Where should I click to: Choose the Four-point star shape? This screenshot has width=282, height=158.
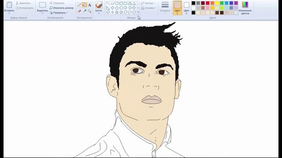point(112,12)
